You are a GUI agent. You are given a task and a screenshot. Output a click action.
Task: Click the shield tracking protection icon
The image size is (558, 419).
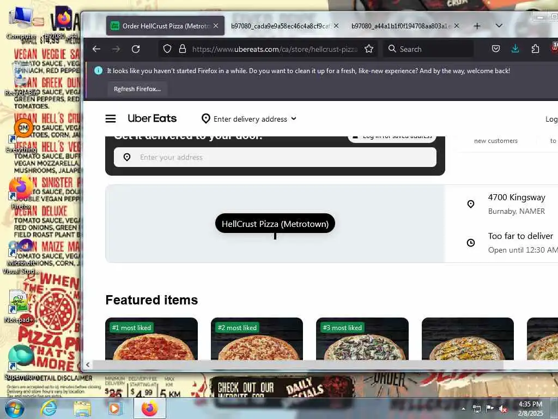[x=167, y=49]
